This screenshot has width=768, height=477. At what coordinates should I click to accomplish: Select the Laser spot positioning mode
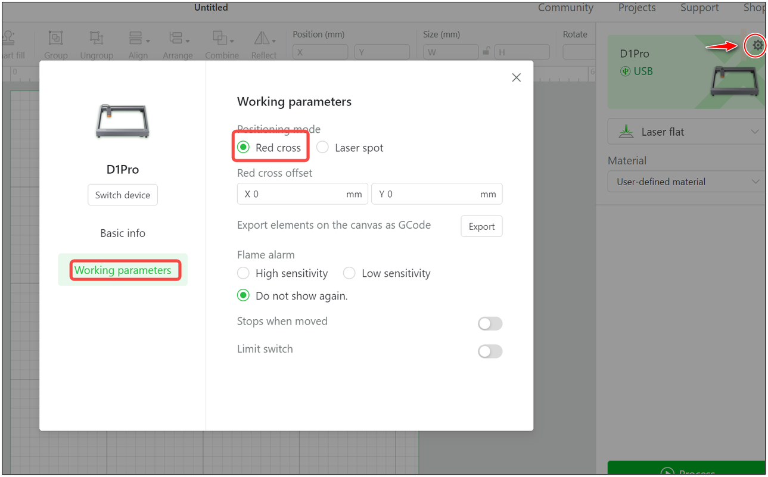tap(322, 147)
